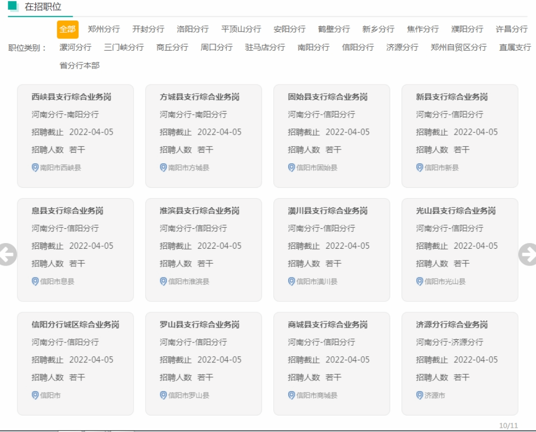Go to next page with right arrow
Viewport: 536px width, 432px height.
[x=528, y=254]
